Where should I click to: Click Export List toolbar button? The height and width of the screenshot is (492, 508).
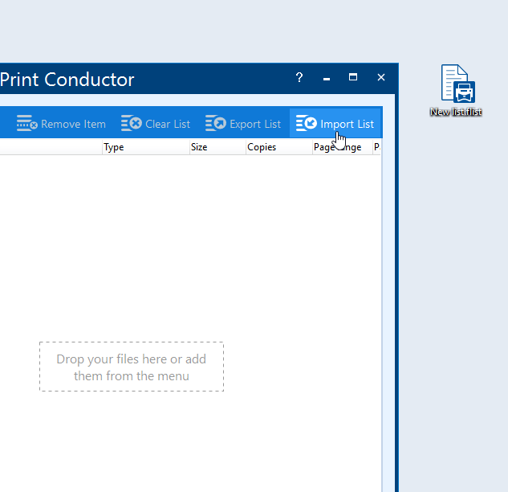pyautogui.click(x=243, y=124)
